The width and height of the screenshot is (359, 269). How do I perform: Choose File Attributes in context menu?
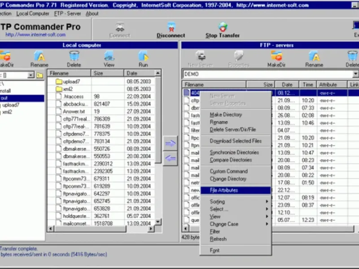click(x=236, y=190)
